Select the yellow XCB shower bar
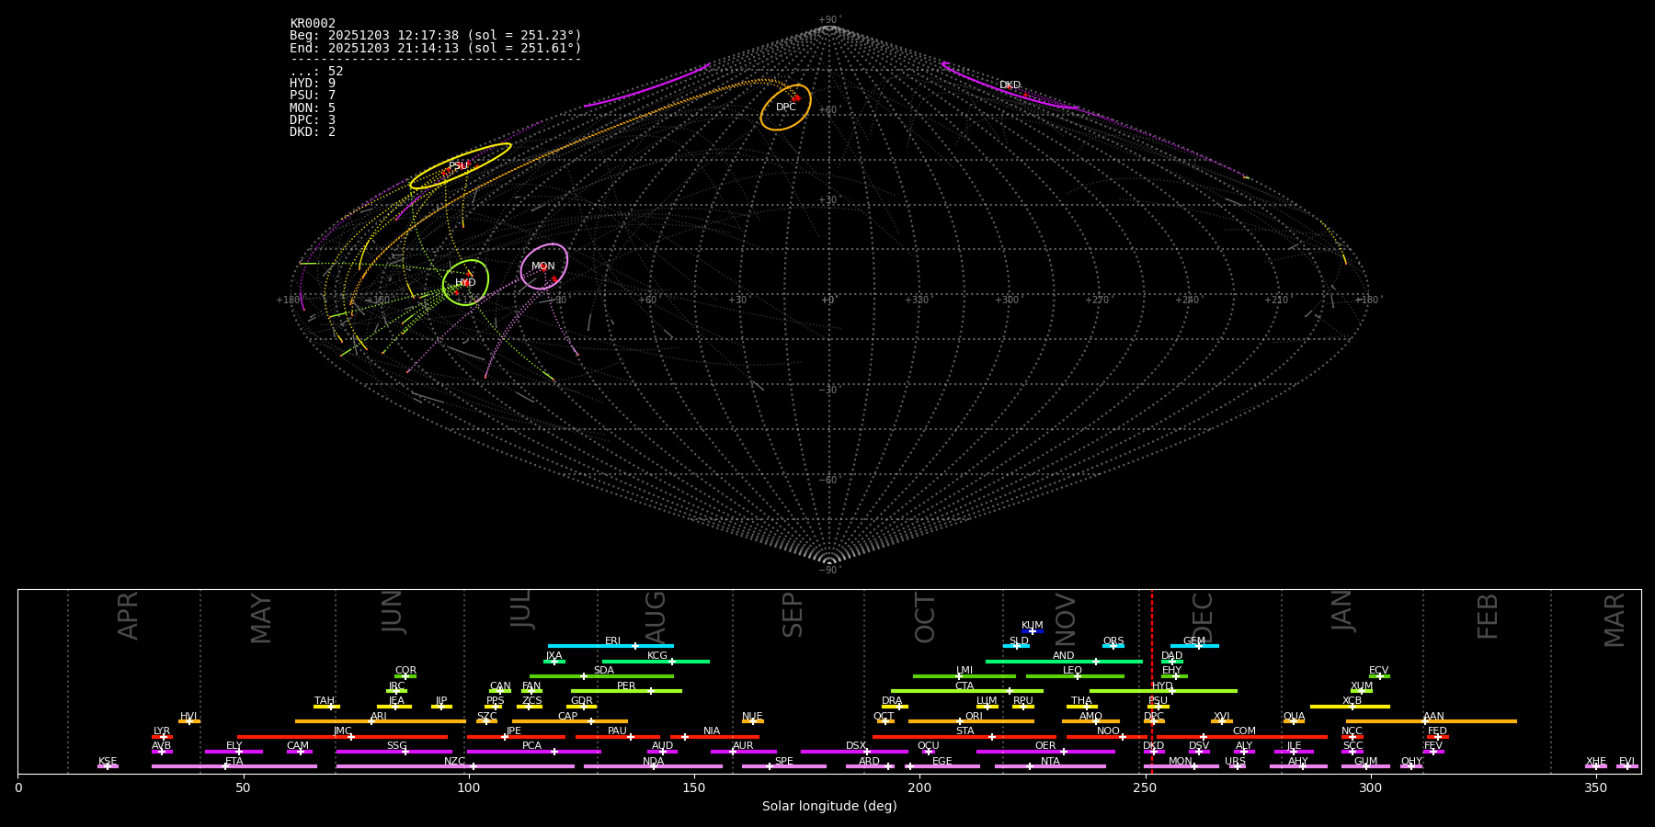This screenshot has height=827, width=1655. point(1349,707)
